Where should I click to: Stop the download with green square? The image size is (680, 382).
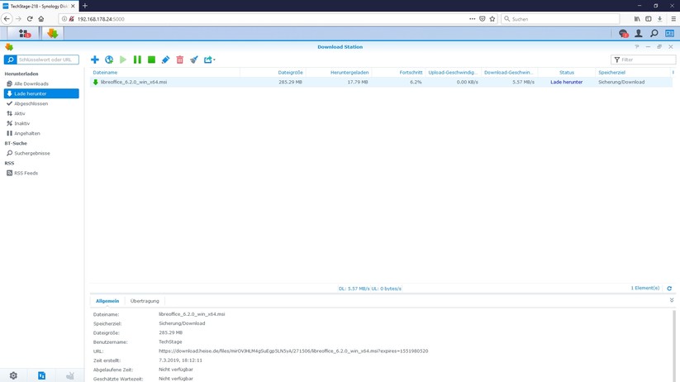tap(151, 60)
